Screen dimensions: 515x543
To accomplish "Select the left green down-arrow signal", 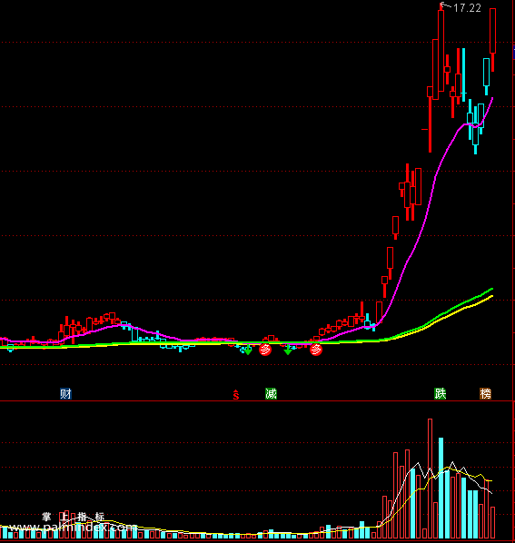I will pyautogui.click(x=248, y=350).
